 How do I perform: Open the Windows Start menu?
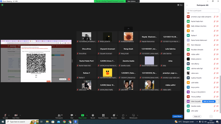click(3, 122)
